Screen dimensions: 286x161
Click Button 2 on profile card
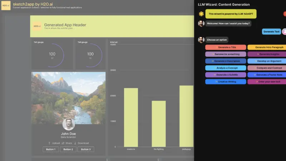coord(68,149)
